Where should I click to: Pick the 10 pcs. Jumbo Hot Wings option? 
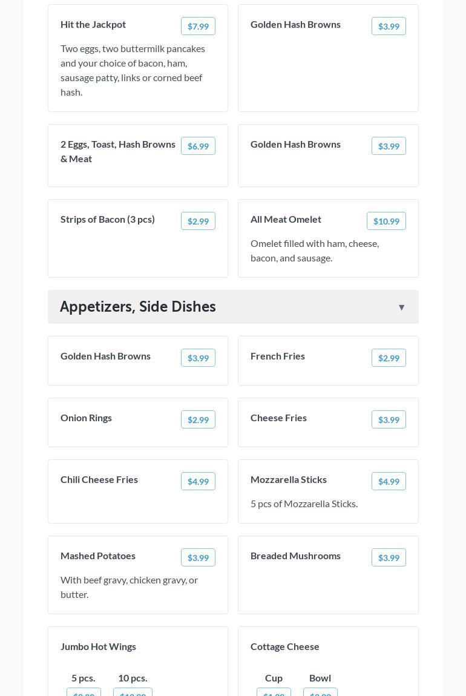pos(133,692)
